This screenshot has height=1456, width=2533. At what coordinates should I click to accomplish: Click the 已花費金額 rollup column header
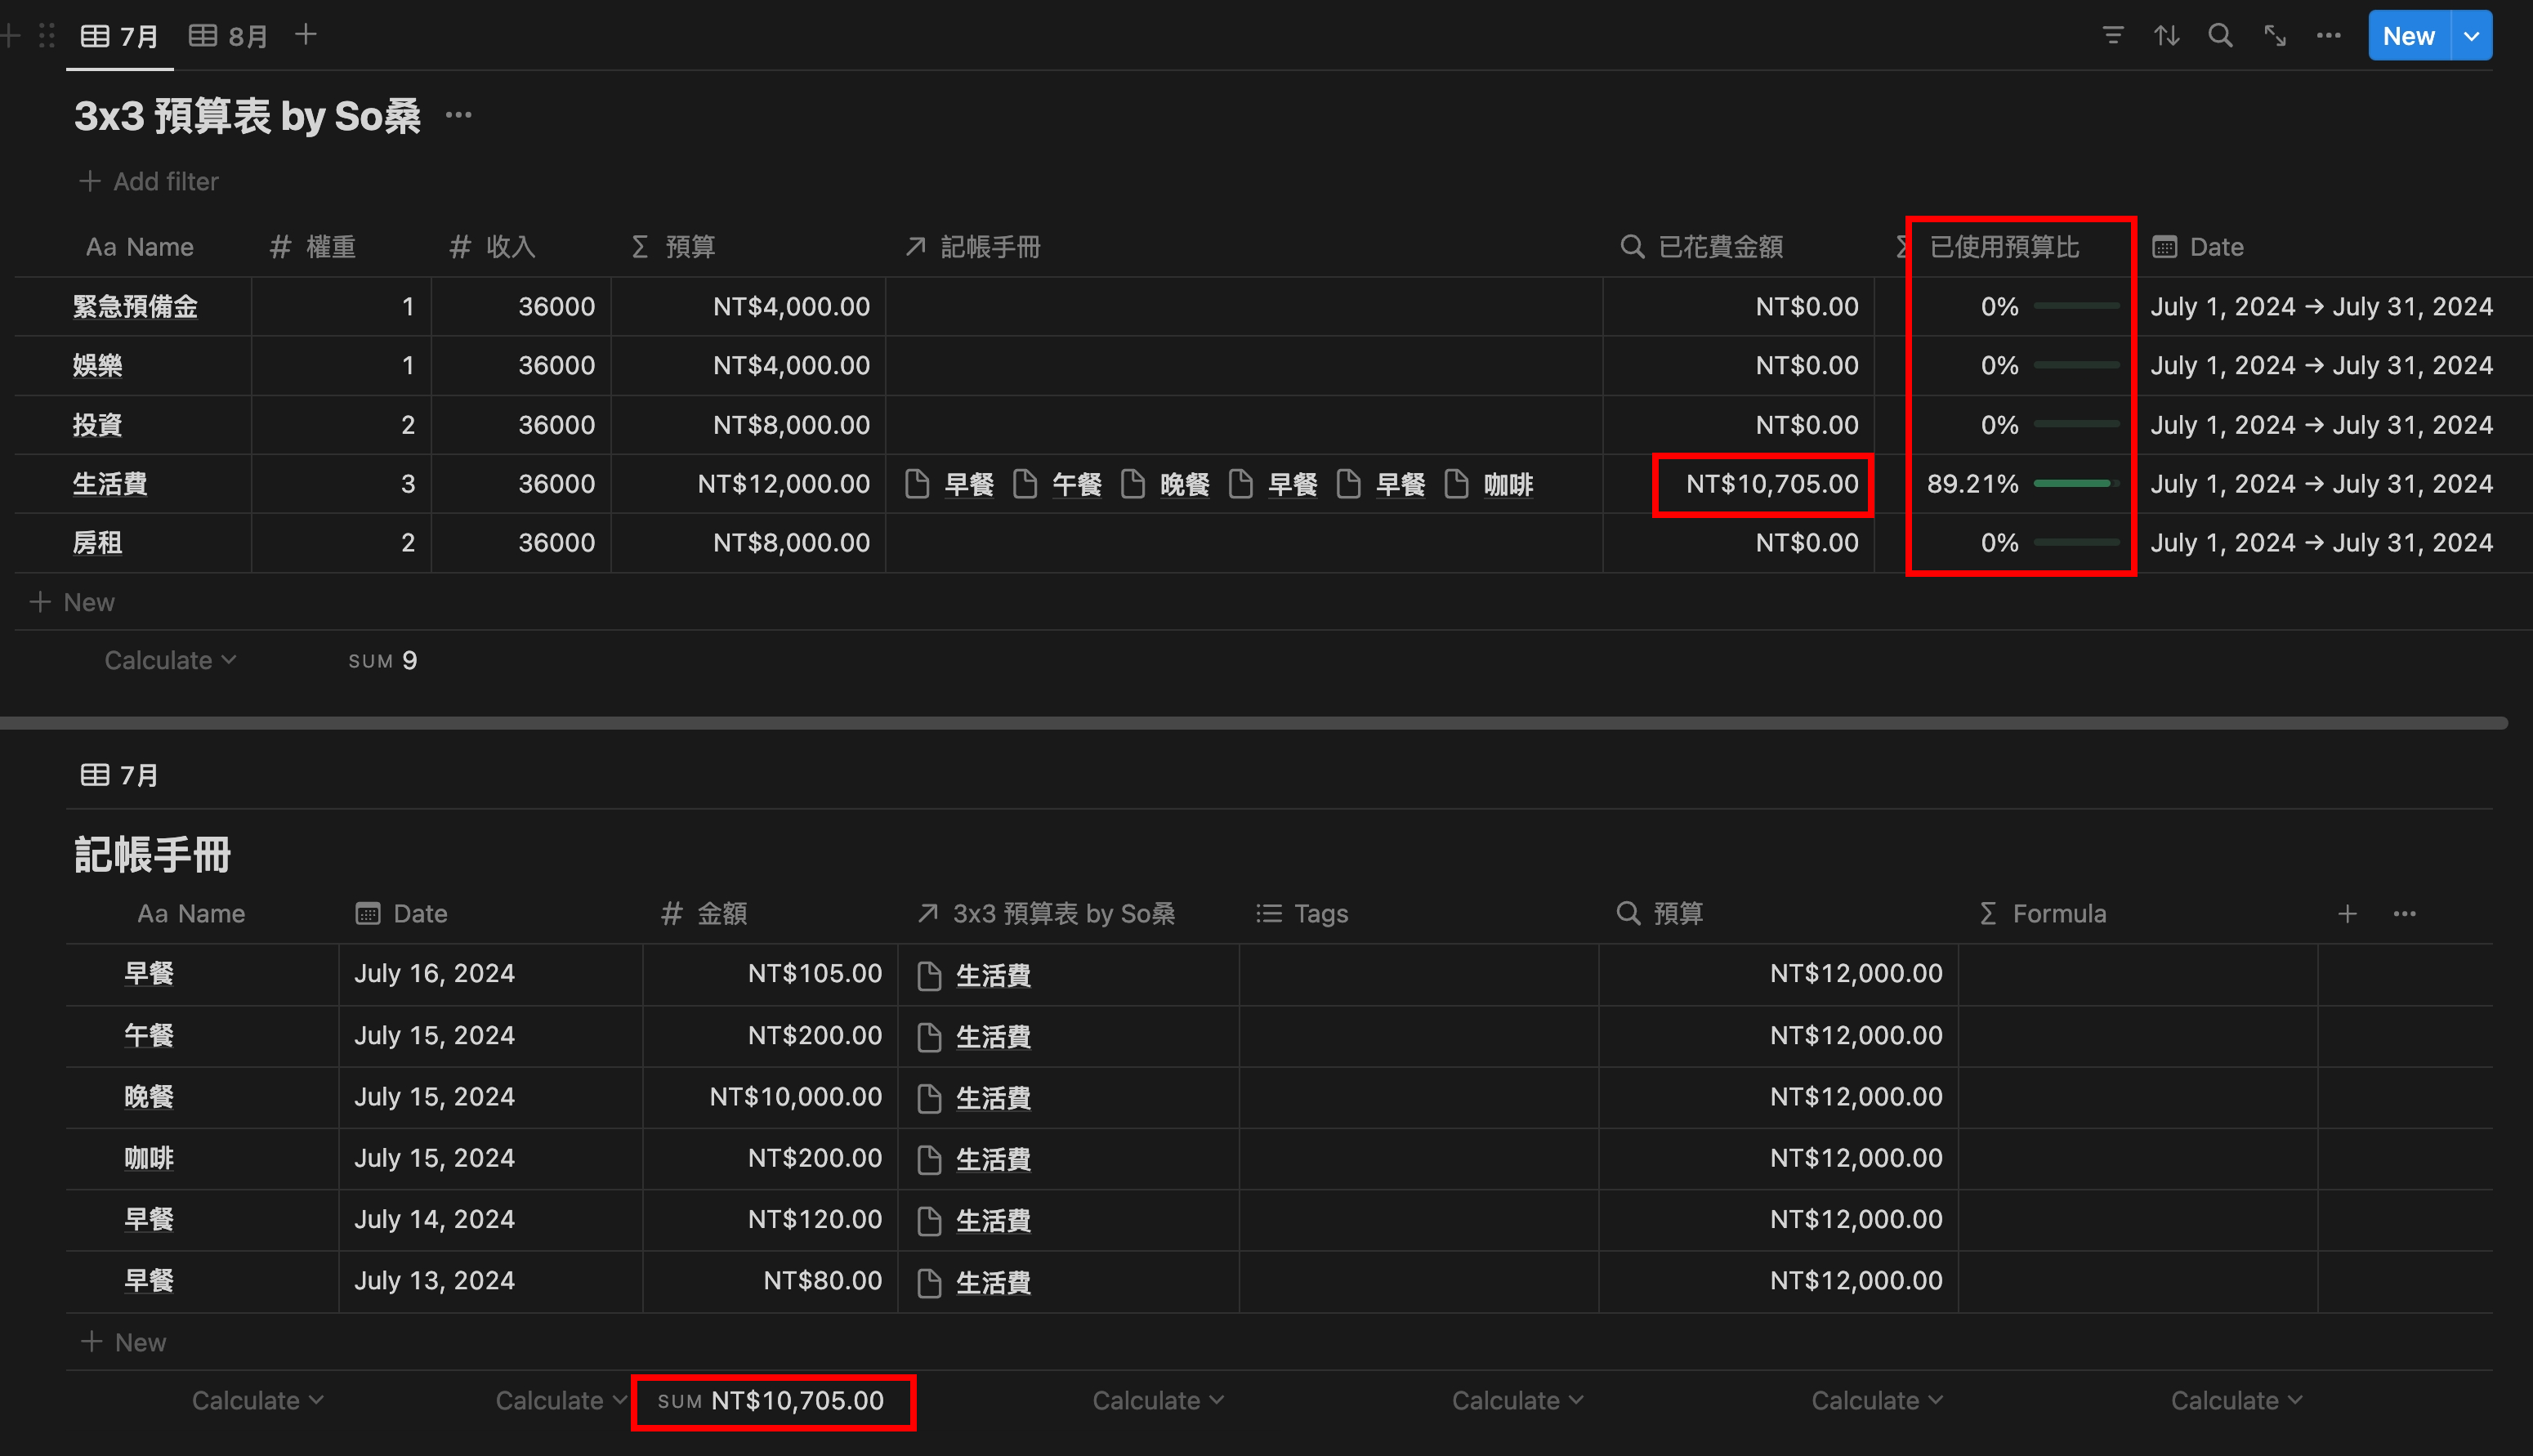coord(1701,247)
